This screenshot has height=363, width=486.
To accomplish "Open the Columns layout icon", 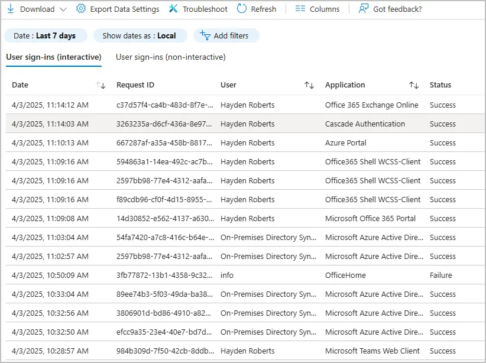I will pyautogui.click(x=300, y=9).
